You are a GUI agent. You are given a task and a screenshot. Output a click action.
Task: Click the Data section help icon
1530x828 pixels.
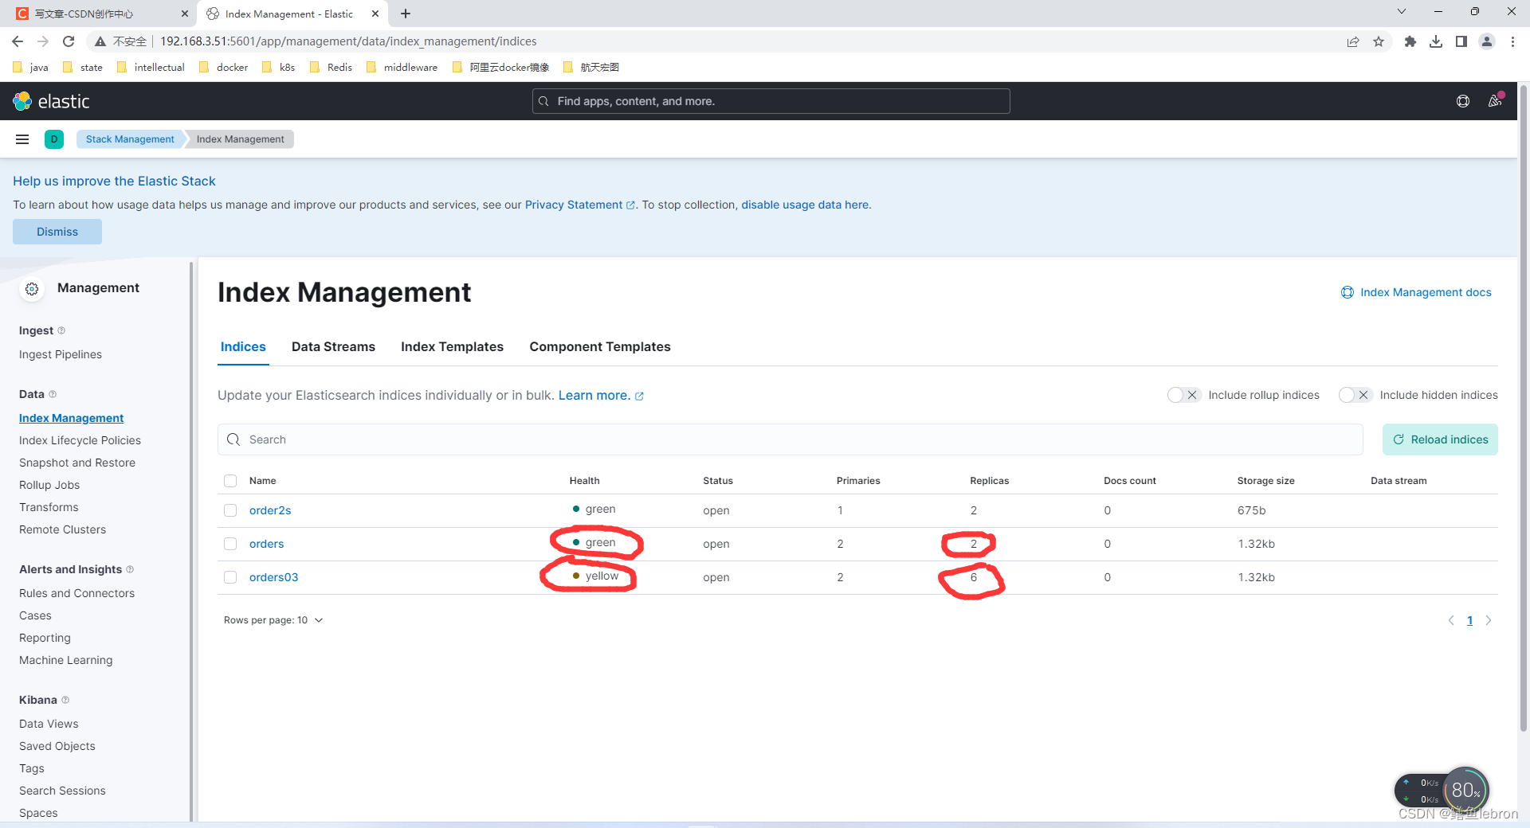coord(53,394)
